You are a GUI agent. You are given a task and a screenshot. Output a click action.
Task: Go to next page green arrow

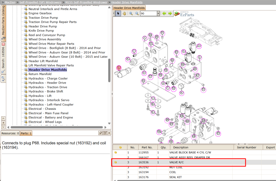coord(170,14)
